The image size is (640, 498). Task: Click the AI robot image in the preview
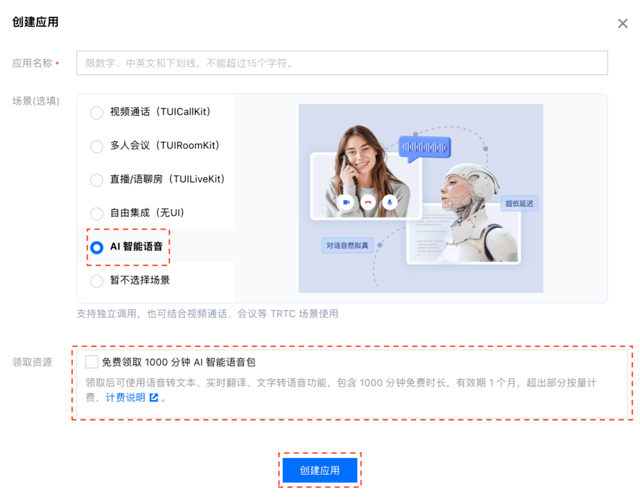coord(470,213)
